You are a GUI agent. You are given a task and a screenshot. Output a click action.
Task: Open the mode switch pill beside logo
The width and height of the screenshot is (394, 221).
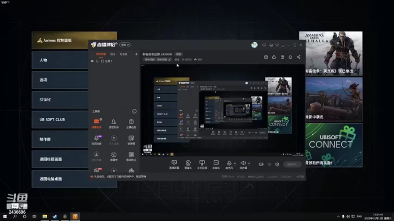tap(125, 45)
